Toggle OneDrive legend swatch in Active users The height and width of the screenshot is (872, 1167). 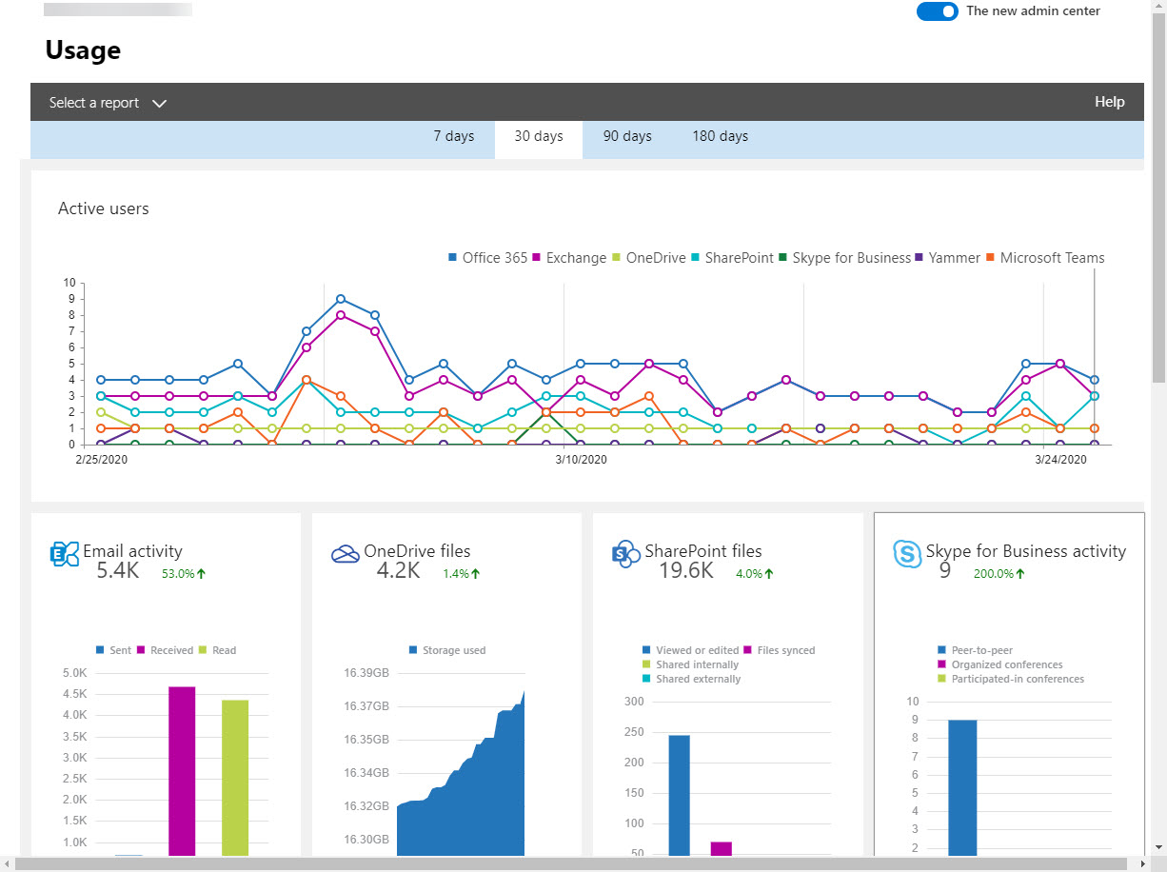click(616, 258)
